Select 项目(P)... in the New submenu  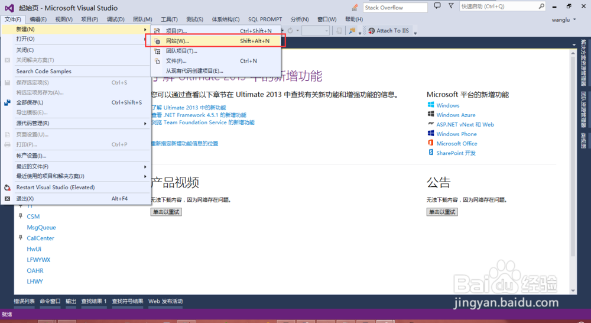(x=216, y=31)
